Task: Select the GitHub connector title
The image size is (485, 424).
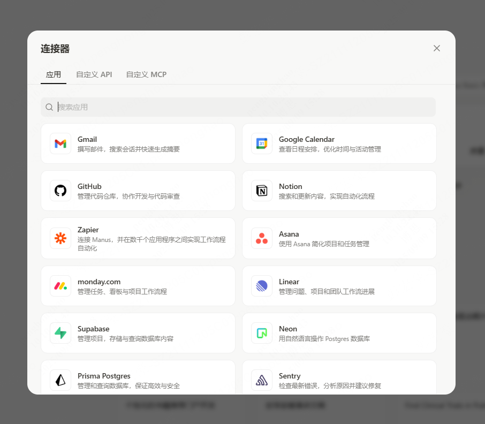Action: tap(89, 186)
